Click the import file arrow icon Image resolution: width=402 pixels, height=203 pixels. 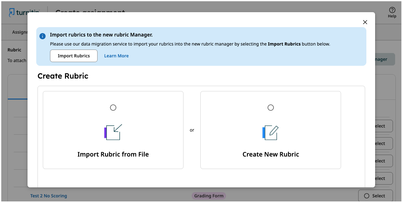113,132
